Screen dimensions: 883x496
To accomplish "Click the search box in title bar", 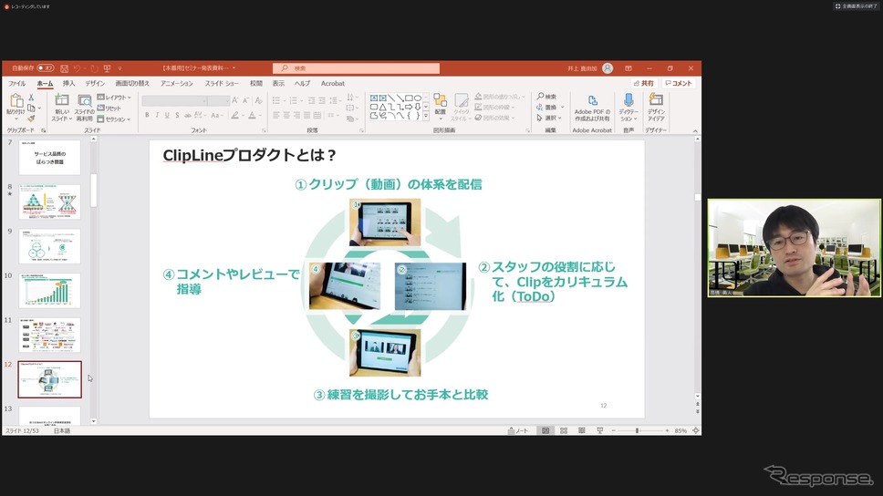I will (356, 68).
